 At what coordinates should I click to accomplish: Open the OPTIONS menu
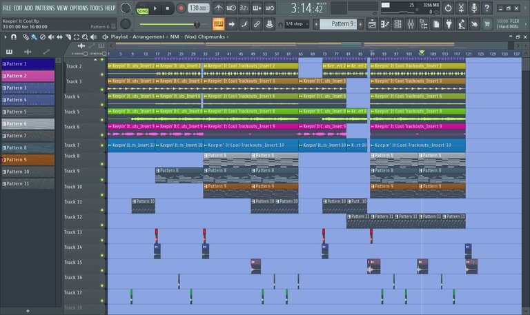[x=79, y=8]
